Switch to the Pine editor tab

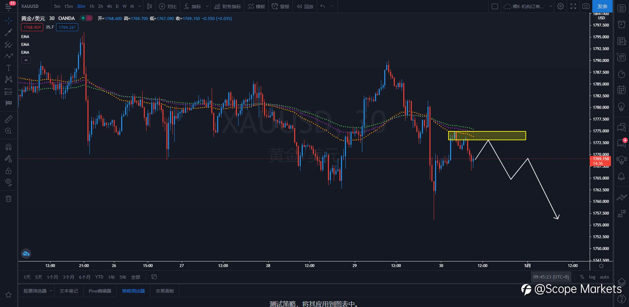(100, 291)
